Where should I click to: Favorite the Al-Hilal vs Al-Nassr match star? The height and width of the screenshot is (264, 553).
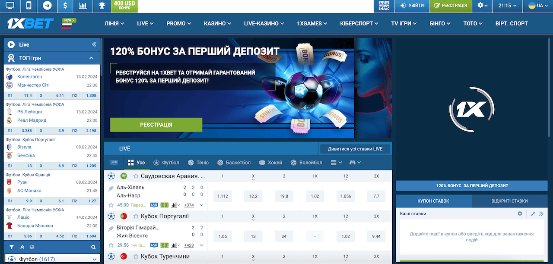click(x=111, y=205)
